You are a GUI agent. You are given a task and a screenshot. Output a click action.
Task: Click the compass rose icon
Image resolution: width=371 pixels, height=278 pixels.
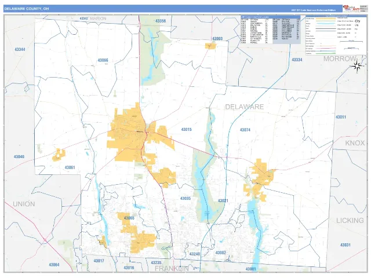pyautogui.click(x=357, y=66)
